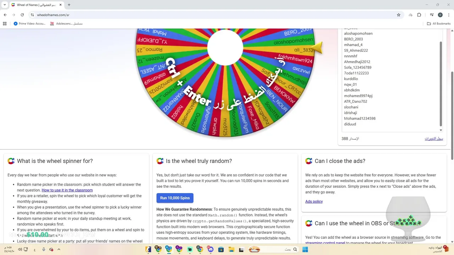Open the streaming control panel link

tap(325, 243)
